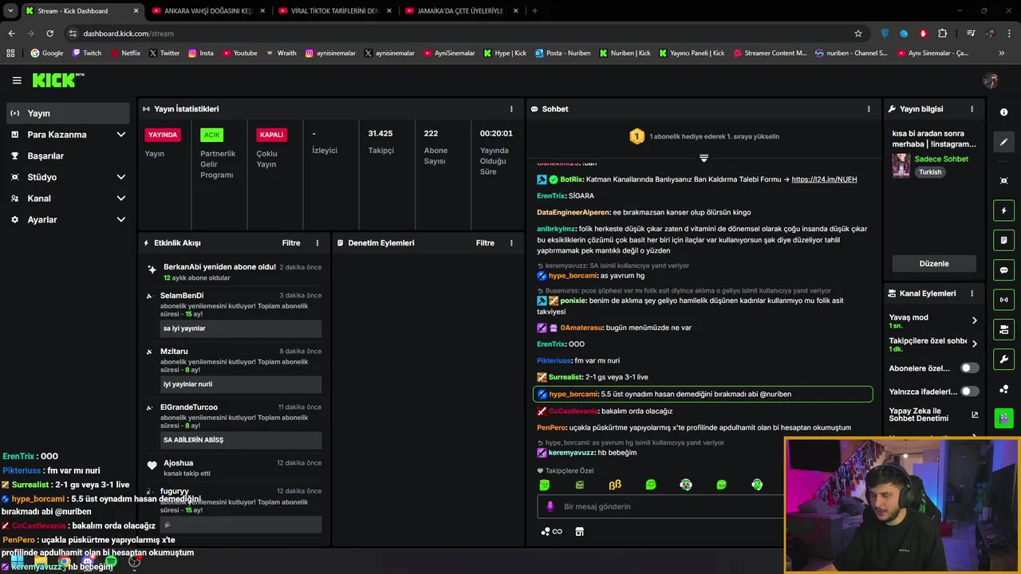Click the points infinity icon below chat
1021x574 pixels.
[551, 532]
